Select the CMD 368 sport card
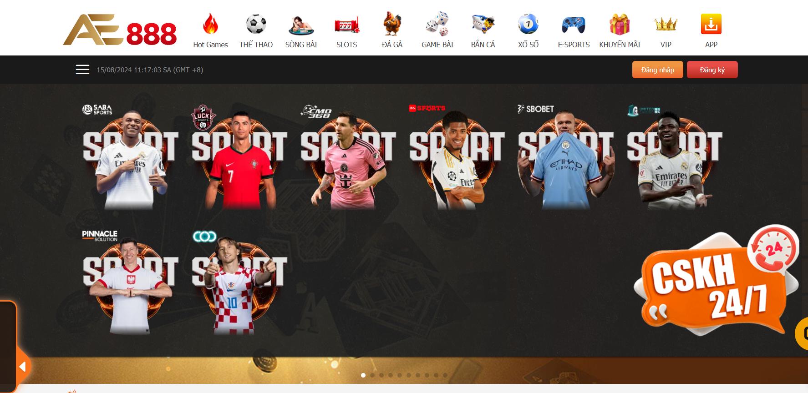 [x=348, y=156]
